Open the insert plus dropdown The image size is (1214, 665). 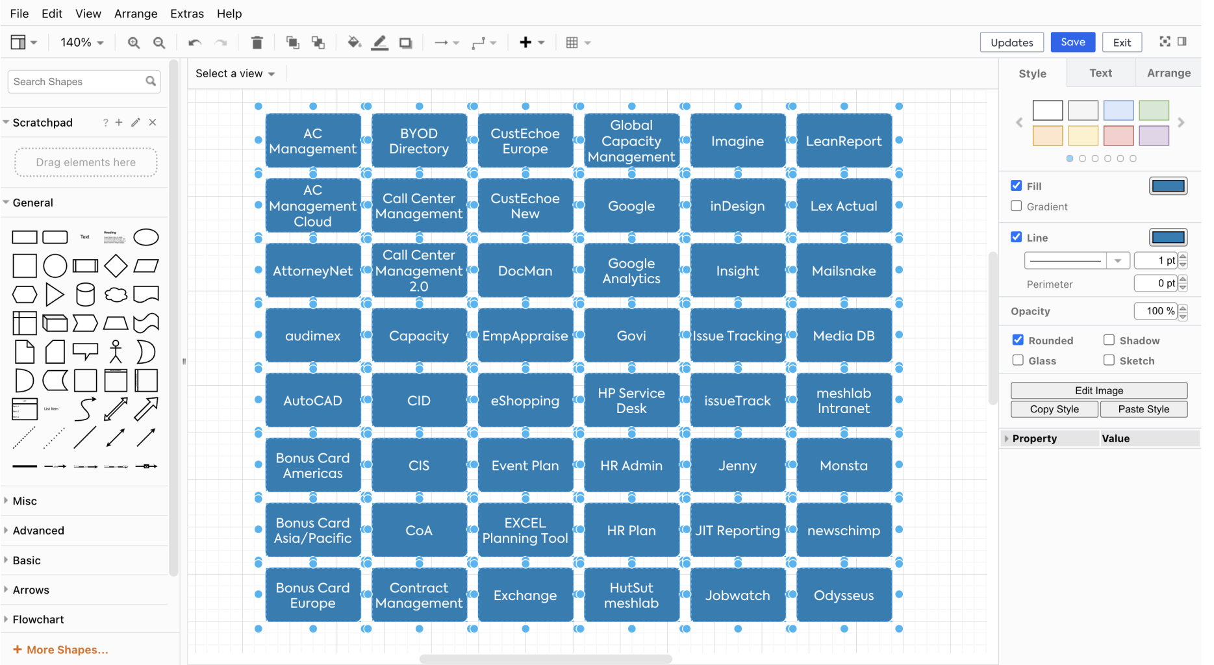pyautogui.click(x=532, y=43)
